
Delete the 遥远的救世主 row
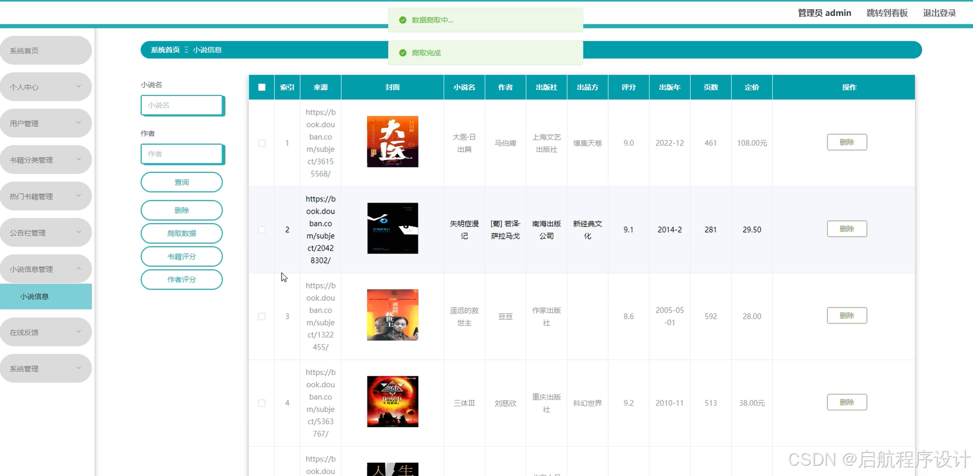point(847,315)
